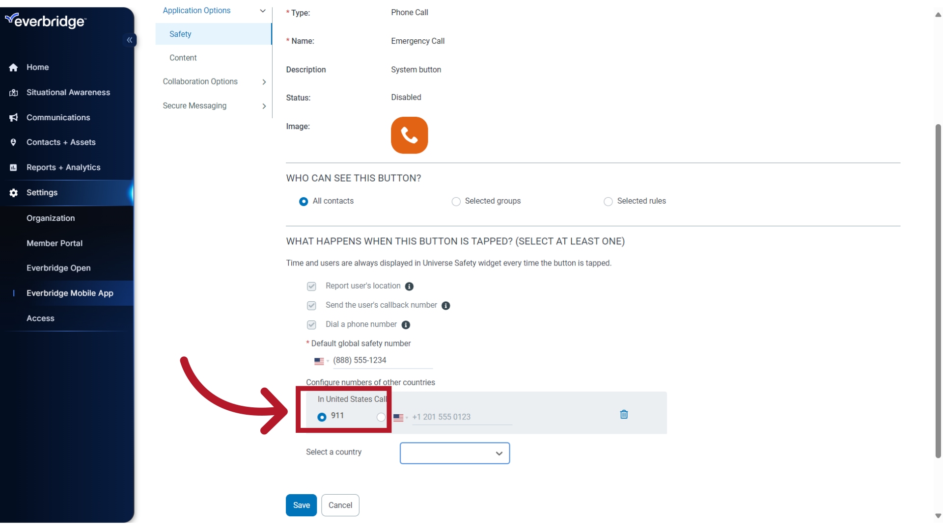Collapse the sidebar with the double-chevron button
943x530 pixels.
[130, 40]
